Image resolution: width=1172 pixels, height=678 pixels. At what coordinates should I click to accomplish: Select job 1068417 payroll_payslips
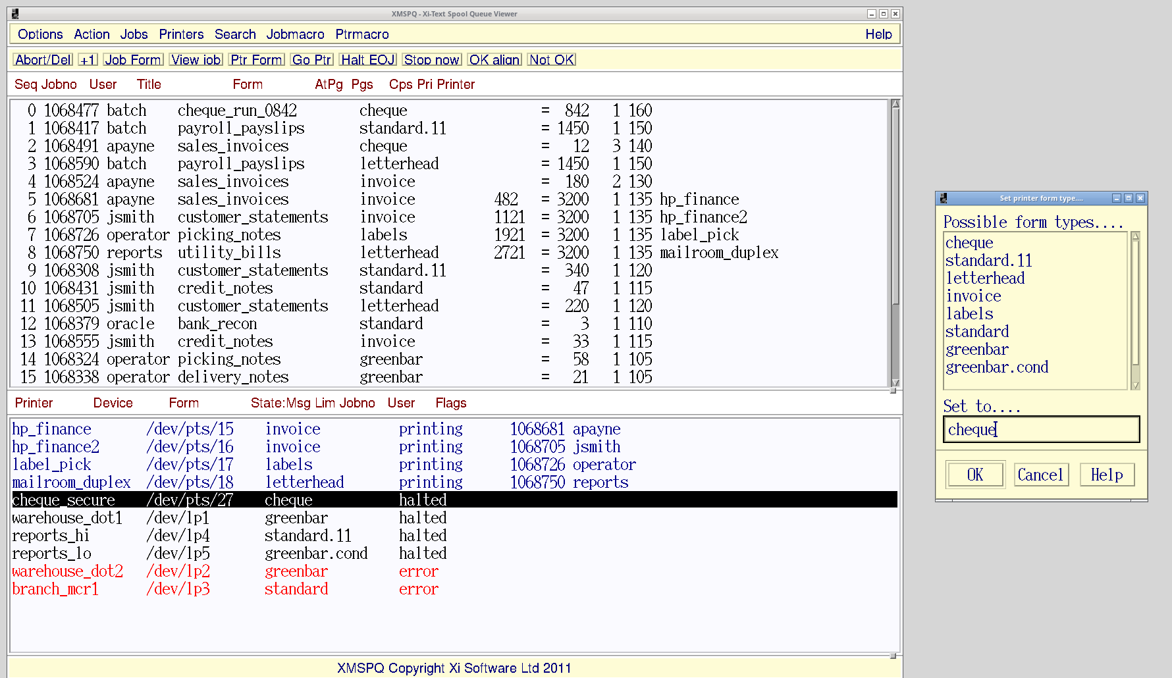(448, 128)
